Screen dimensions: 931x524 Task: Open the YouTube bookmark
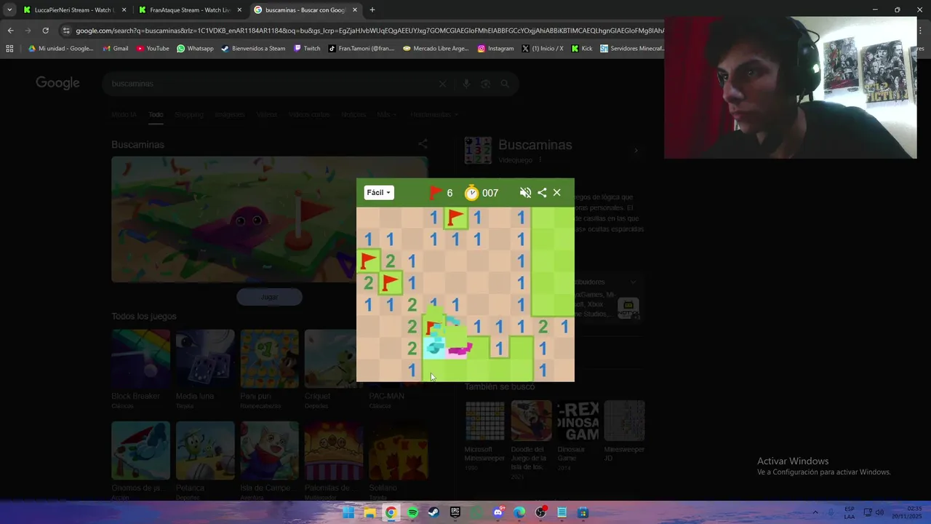tap(153, 49)
